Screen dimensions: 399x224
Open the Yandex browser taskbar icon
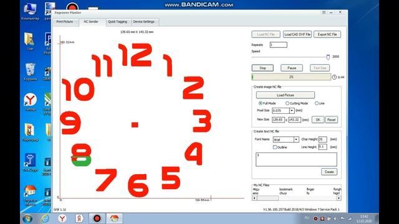point(62,218)
